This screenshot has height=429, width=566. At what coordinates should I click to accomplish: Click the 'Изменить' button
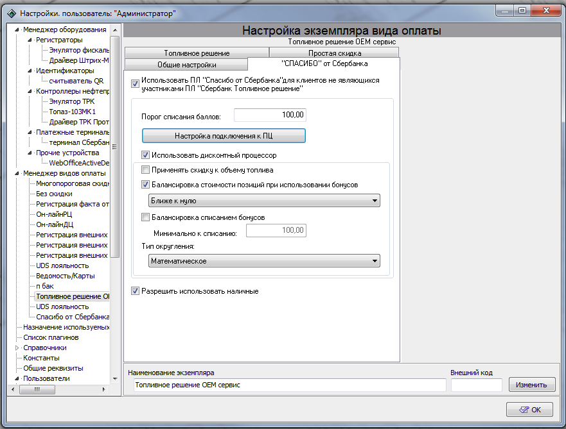[x=532, y=385]
